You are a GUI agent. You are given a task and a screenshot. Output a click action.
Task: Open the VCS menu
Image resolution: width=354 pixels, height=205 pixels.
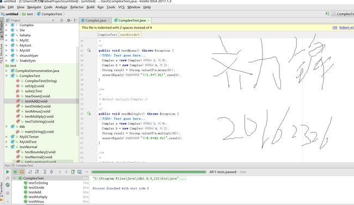pyautogui.click(x=121, y=7)
